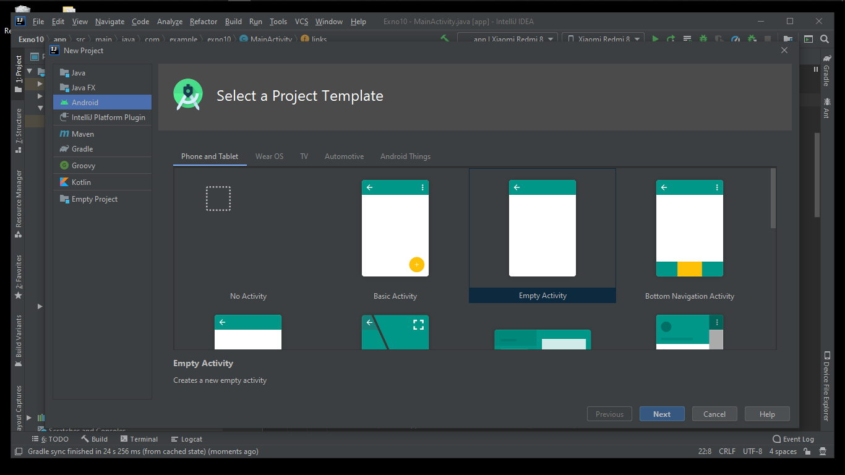Image resolution: width=845 pixels, height=475 pixels.
Task: Open Search Everywhere magnifier icon
Action: [x=825, y=38]
